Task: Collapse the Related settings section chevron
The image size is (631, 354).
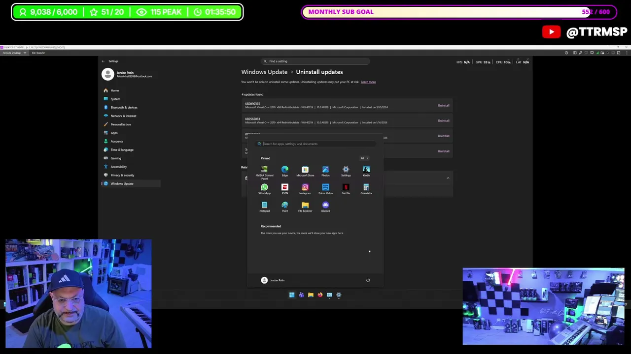Action: (x=448, y=178)
